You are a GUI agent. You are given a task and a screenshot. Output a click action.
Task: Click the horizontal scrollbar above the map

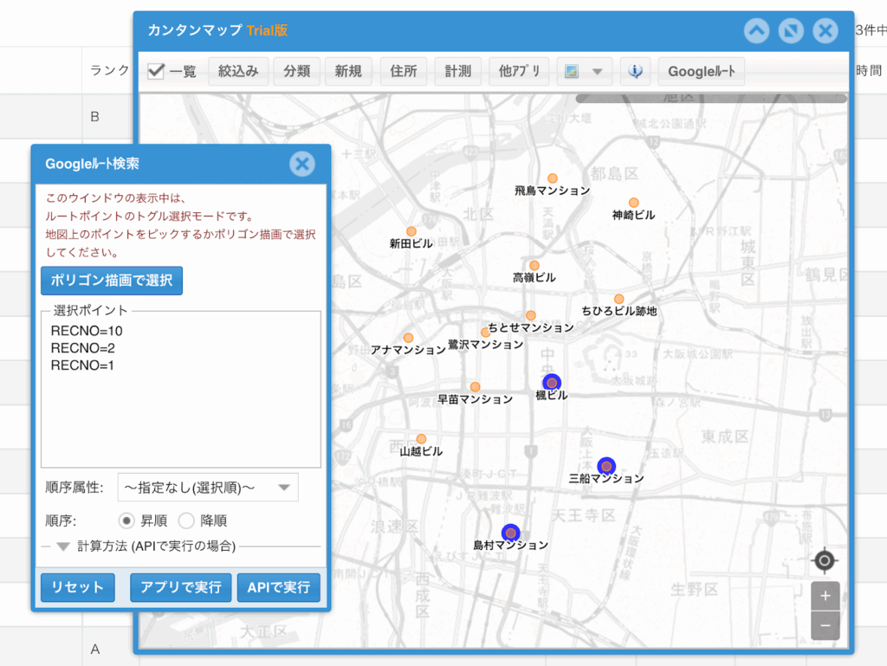pyautogui.click(x=710, y=99)
